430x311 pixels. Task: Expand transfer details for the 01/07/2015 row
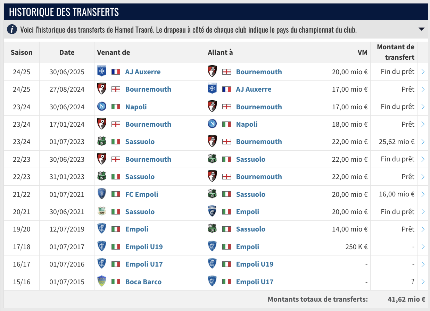point(423,282)
